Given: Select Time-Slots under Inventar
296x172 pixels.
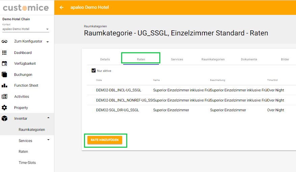Looking at the screenshot, I should [x=27, y=163].
